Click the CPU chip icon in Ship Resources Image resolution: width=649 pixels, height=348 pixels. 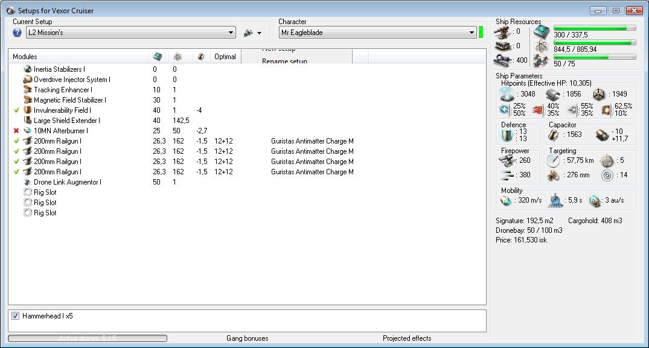click(542, 31)
